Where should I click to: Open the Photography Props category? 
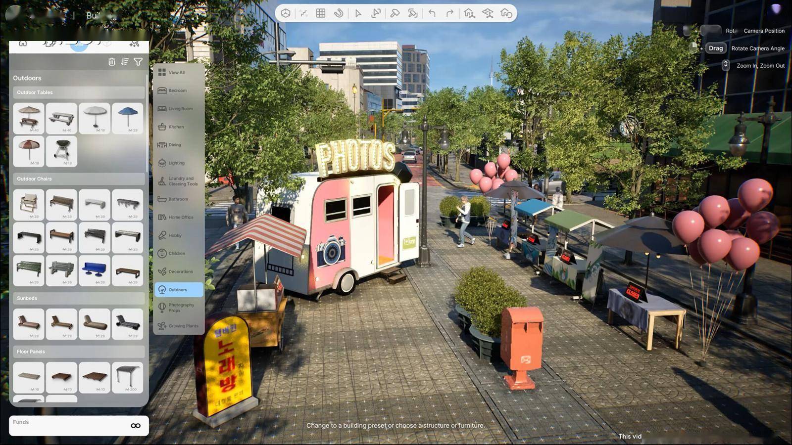(x=179, y=308)
